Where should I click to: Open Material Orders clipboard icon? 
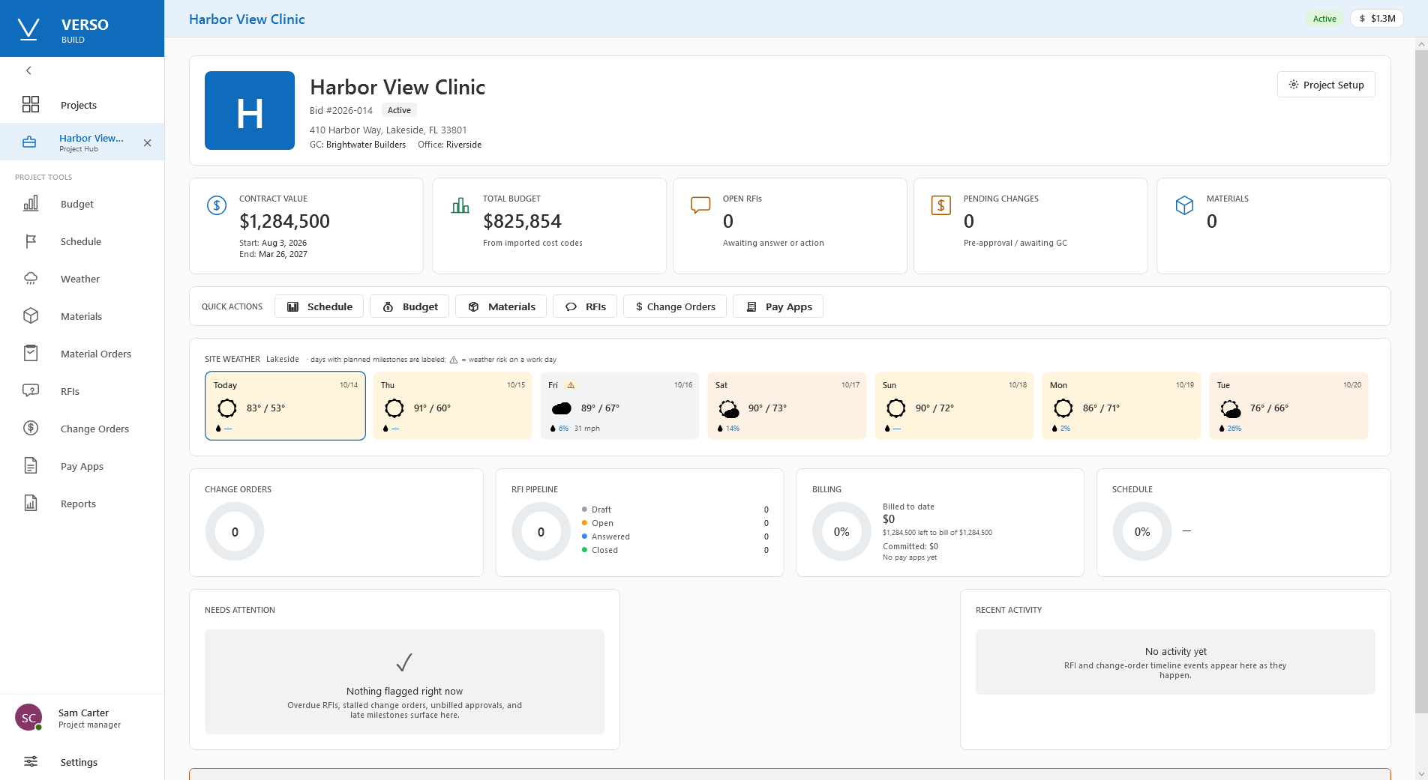coord(31,354)
